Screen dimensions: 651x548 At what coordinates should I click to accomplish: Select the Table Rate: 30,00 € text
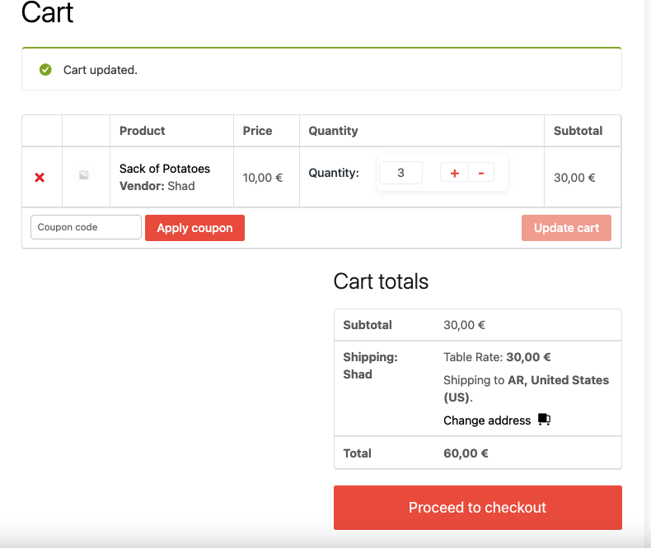tap(497, 357)
